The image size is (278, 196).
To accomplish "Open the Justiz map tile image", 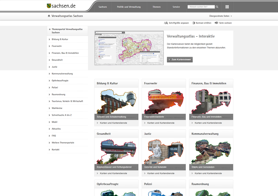I will pyautogui.click(x=164, y=152).
